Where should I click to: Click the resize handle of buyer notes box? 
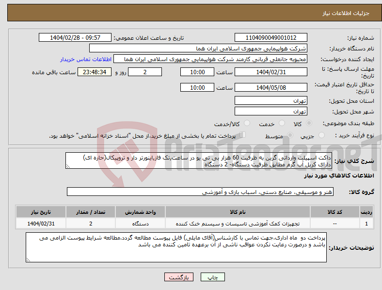click(x=28, y=260)
